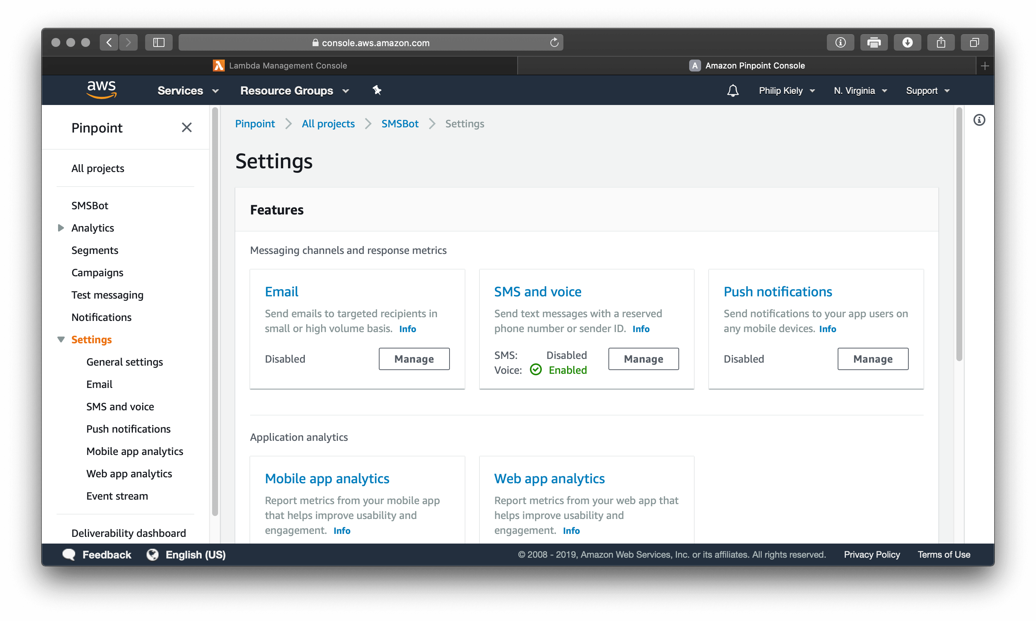Click the main content vertical scrollbar
This screenshot has width=1036, height=621.
click(x=959, y=234)
